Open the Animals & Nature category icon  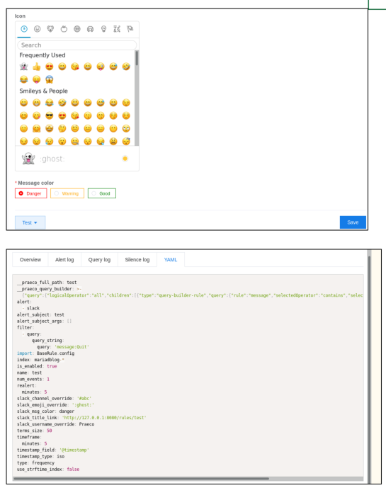(x=50, y=29)
